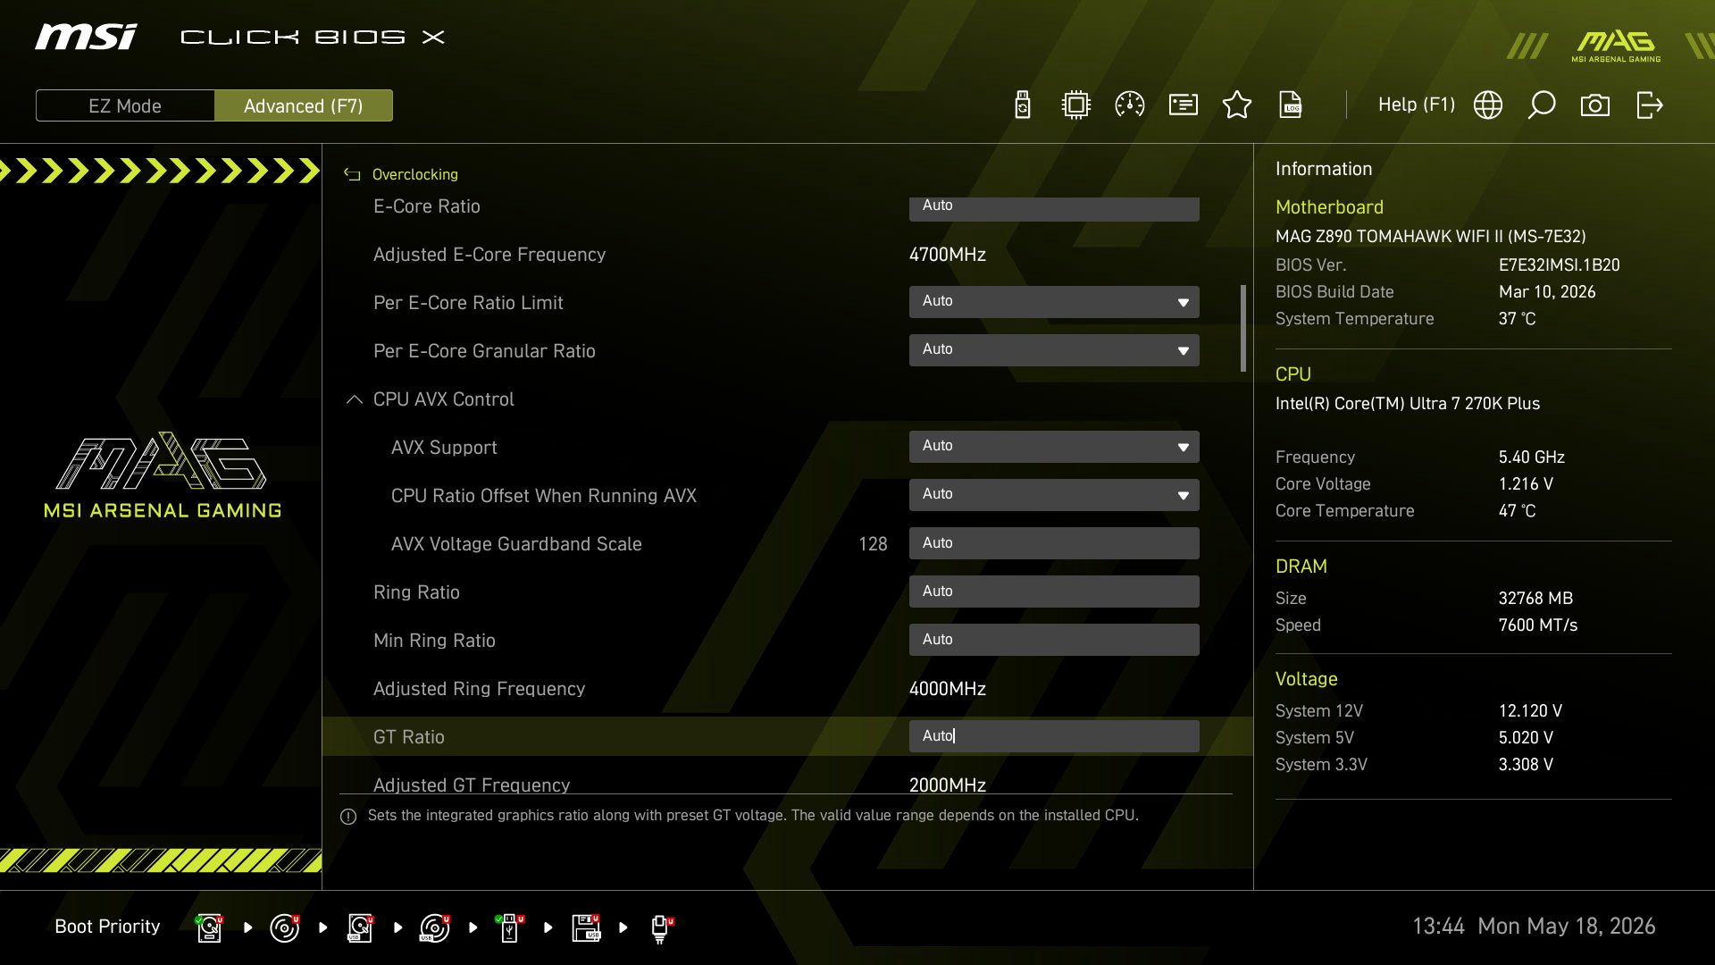Screen dimensions: 1715x965
Task: Open the change log file icon
Action: point(1291,105)
